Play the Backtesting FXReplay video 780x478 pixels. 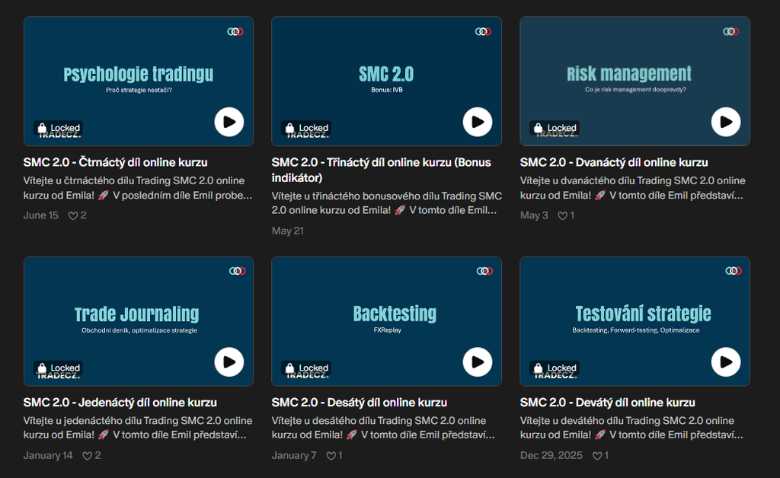[478, 362]
